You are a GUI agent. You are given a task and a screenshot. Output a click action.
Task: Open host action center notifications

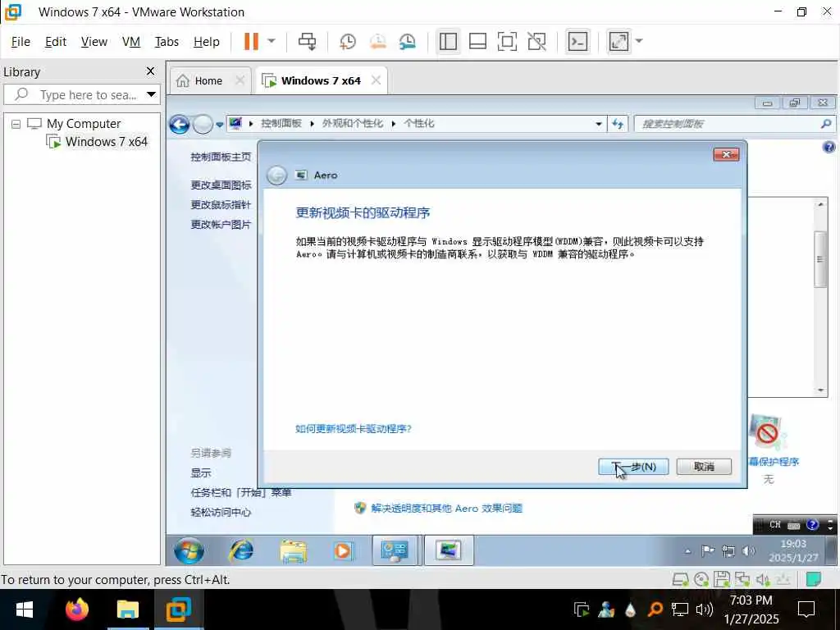806,609
